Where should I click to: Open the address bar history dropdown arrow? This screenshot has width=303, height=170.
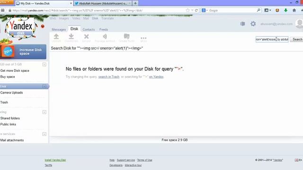click(x=192, y=10)
